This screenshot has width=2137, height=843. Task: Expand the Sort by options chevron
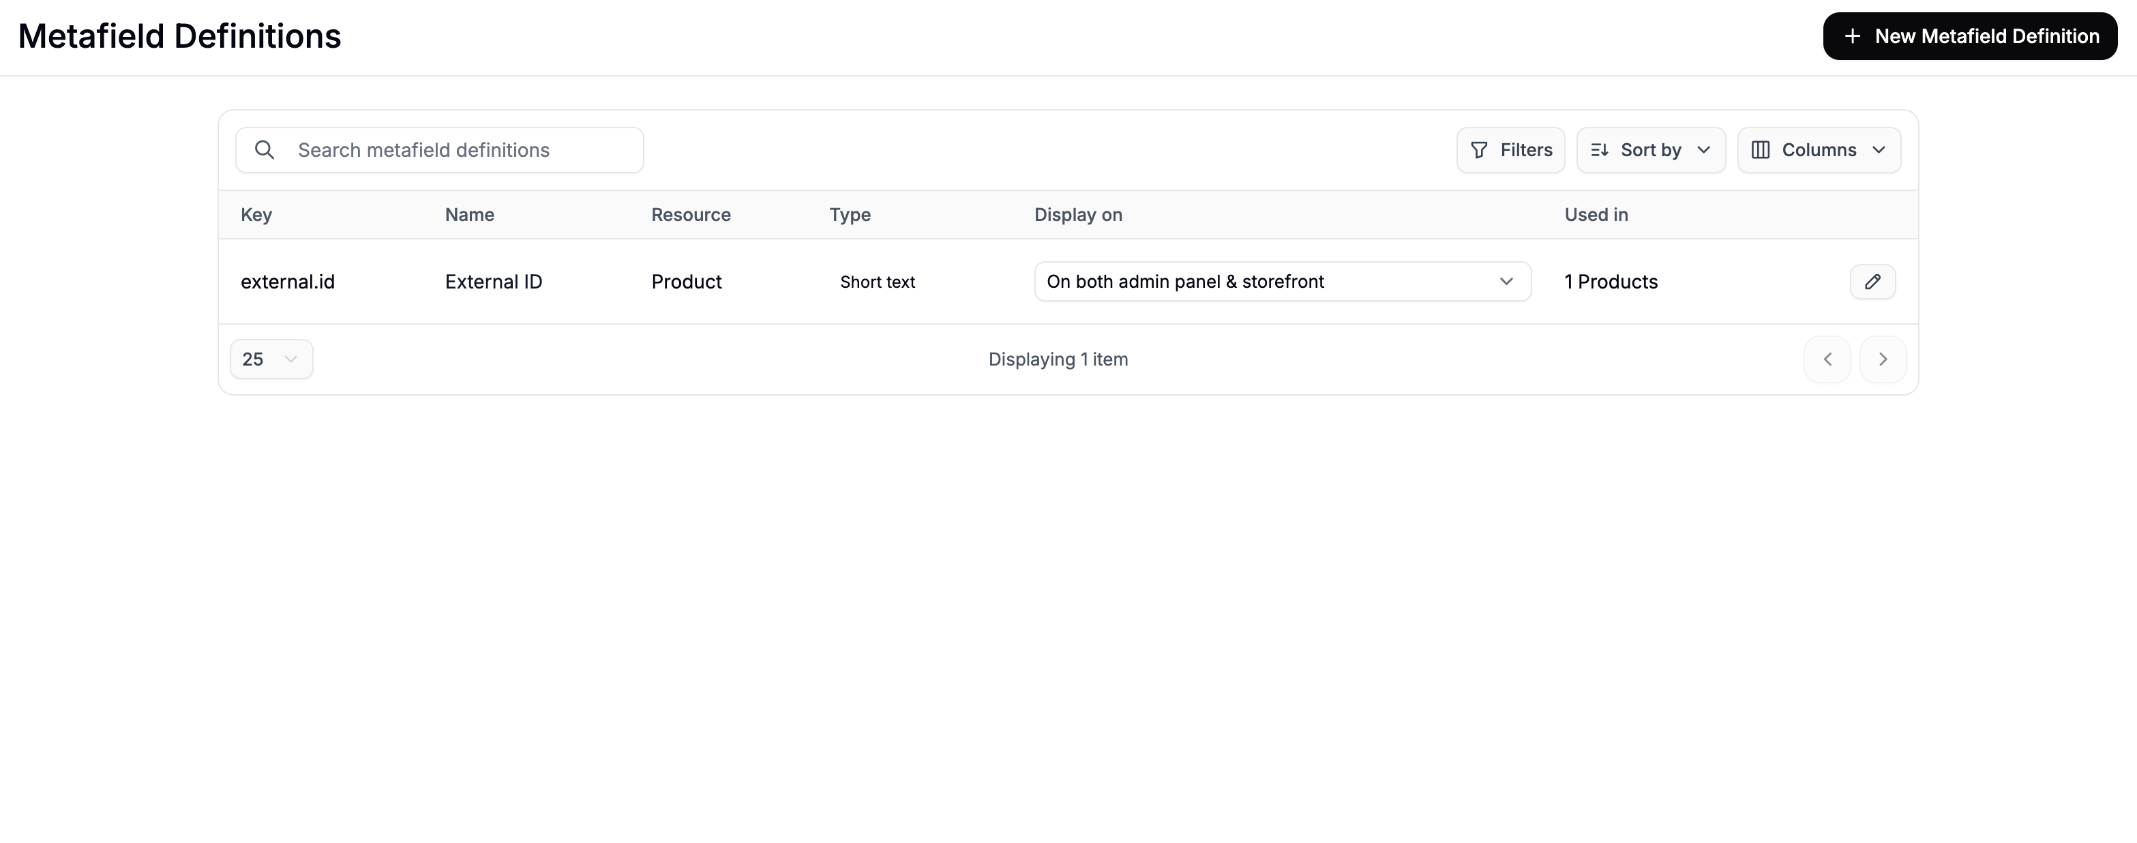(x=1705, y=150)
